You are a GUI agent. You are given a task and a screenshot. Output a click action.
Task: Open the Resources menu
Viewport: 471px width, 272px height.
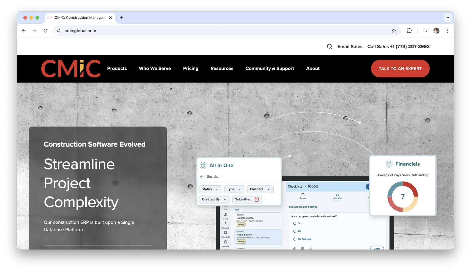[222, 69]
